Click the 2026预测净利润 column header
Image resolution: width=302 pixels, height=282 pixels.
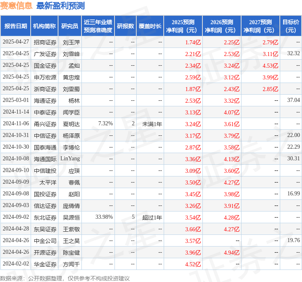pos(222,26)
